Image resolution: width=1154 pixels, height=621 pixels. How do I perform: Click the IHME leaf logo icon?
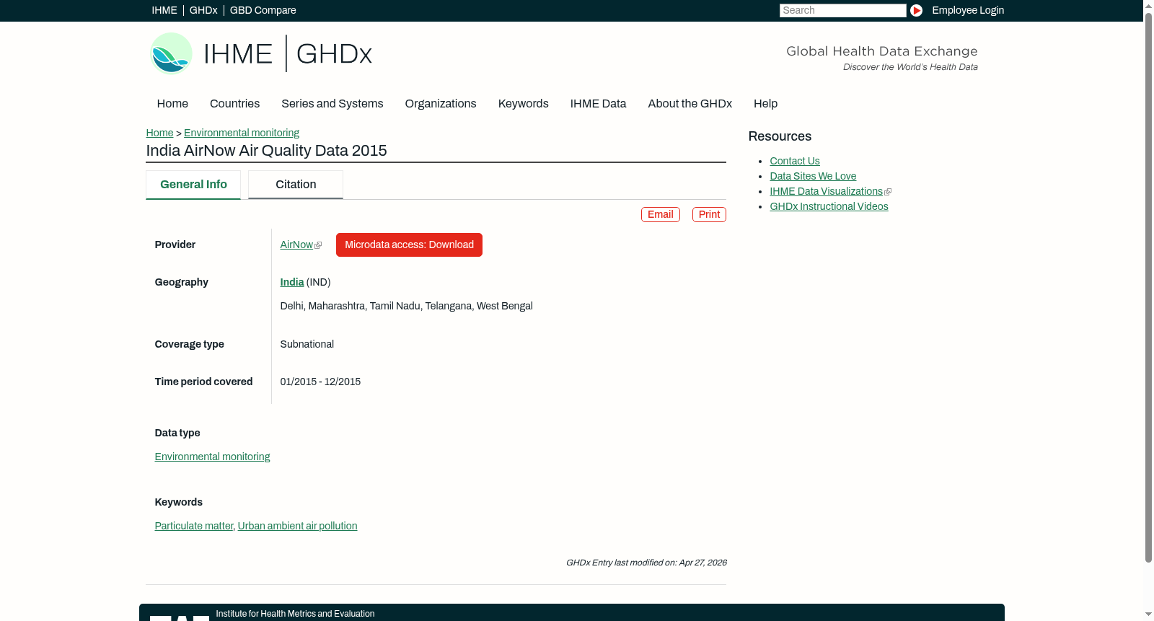pyautogui.click(x=171, y=53)
